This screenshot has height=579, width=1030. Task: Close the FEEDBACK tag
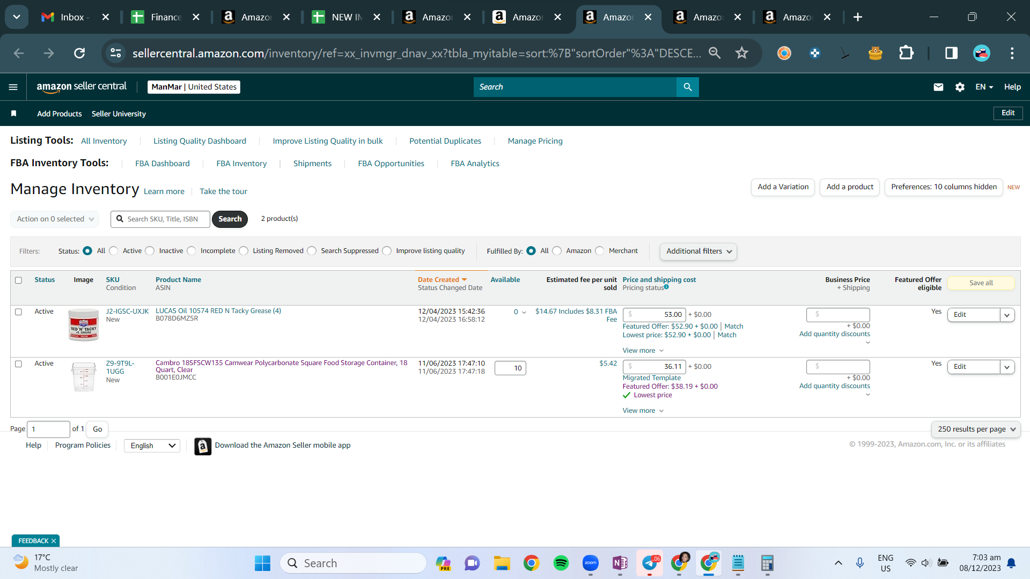click(54, 541)
